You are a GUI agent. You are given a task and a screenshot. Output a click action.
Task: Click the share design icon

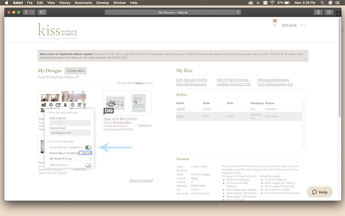point(58,105)
